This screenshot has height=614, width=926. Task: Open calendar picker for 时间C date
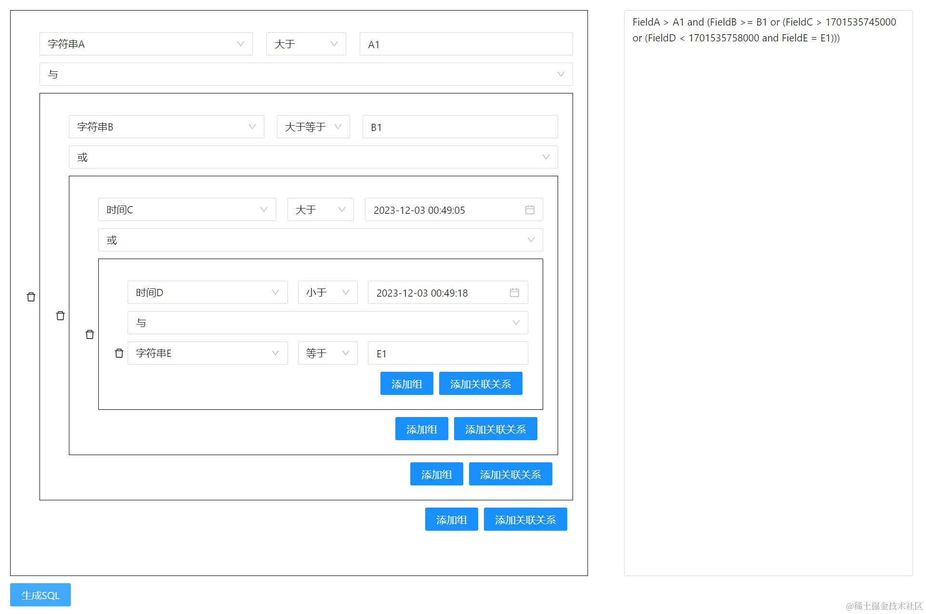(x=529, y=210)
